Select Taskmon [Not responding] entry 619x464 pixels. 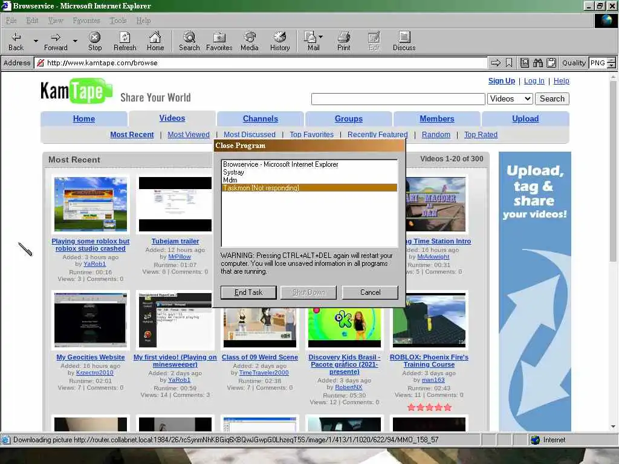pyautogui.click(x=309, y=188)
